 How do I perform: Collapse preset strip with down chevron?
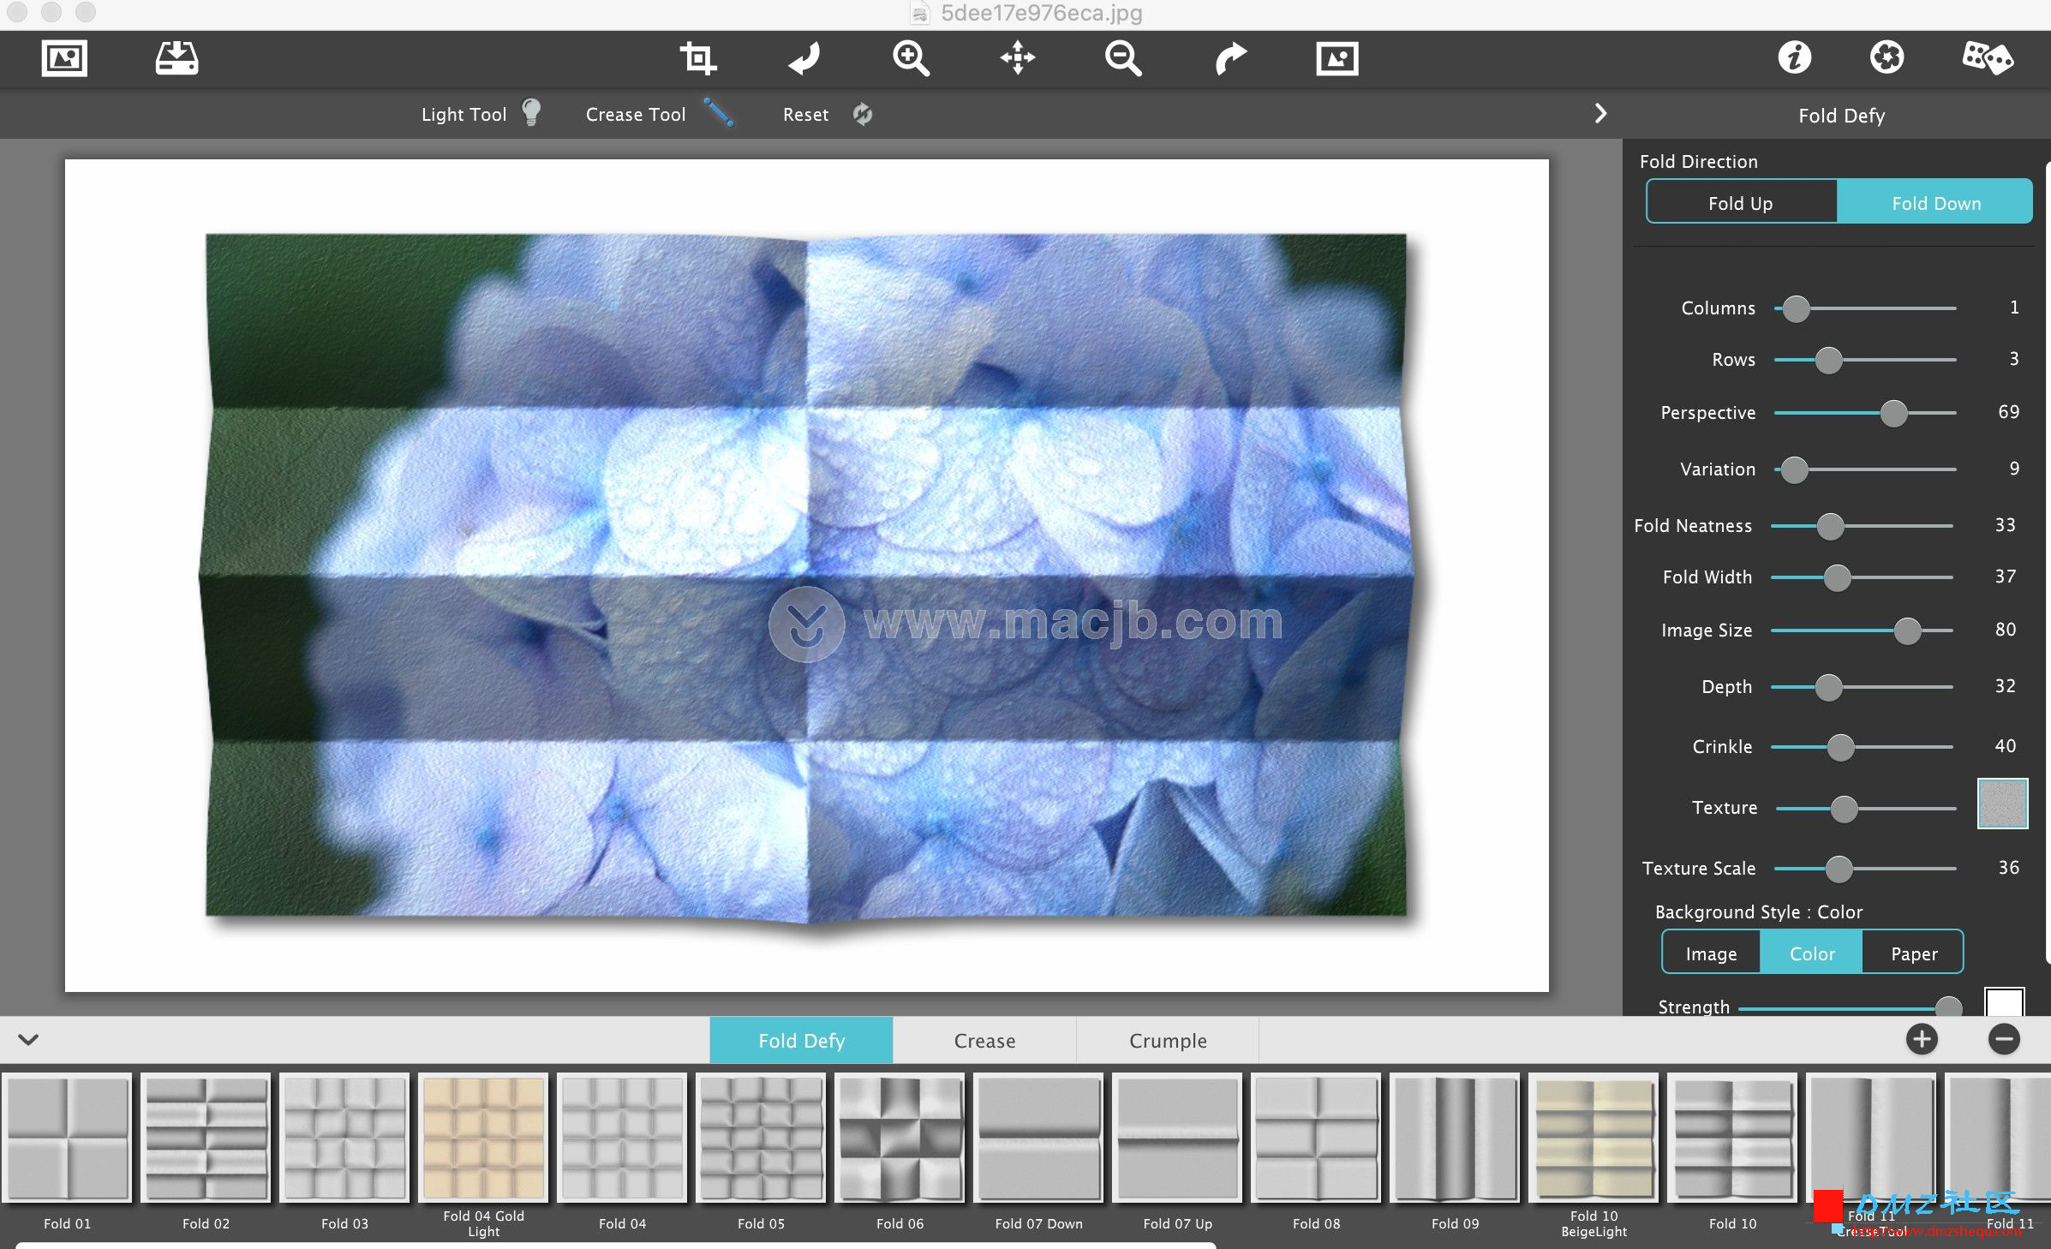click(x=28, y=1039)
